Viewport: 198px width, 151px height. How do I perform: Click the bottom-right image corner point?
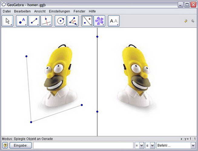point(82,105)
